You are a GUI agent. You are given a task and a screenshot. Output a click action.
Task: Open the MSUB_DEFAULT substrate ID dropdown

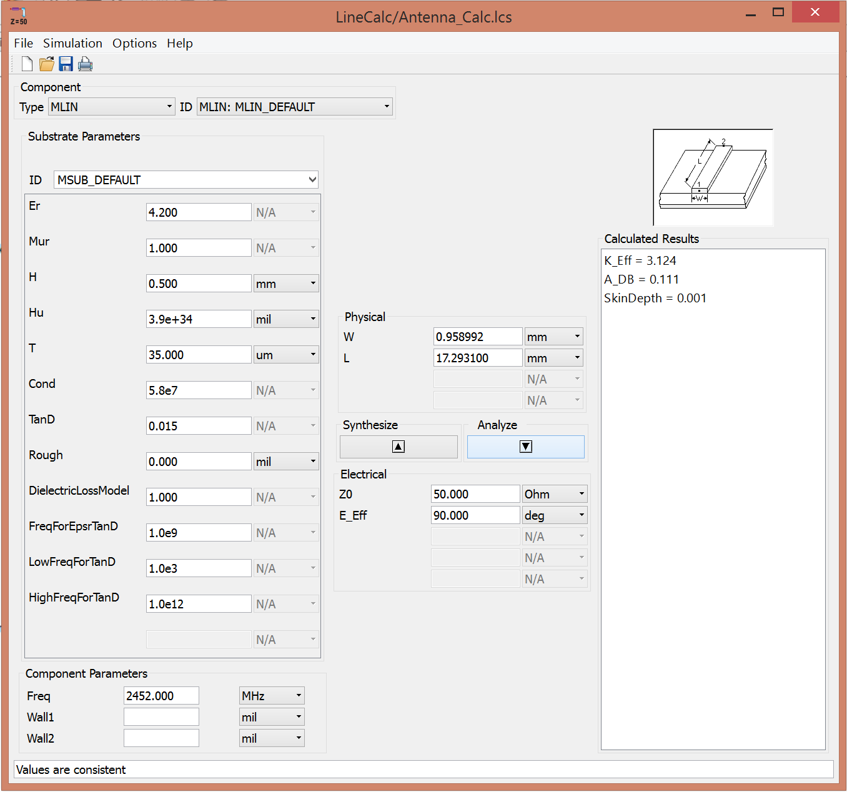(x=186, y=180)
